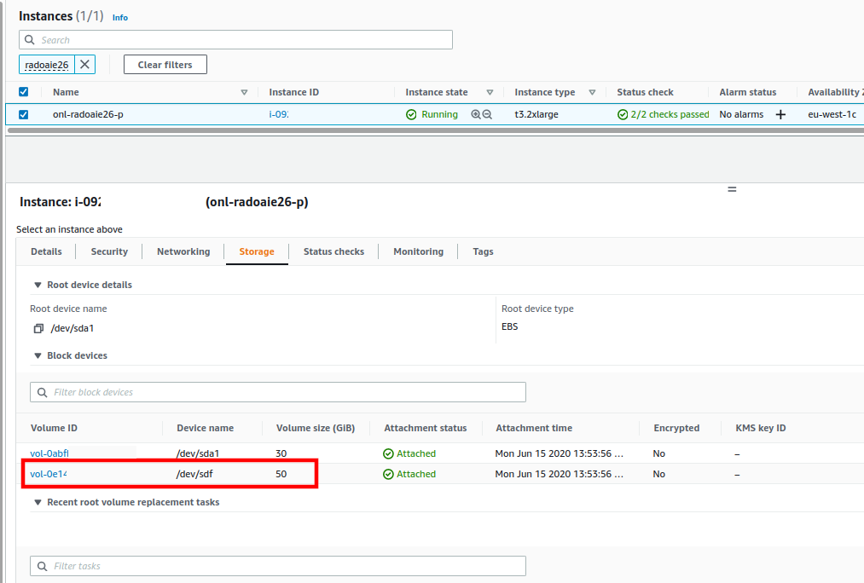Click inside the Filter block devices field
Image resolution: width=864 pixels, height=583 pixels.
(x=256, y=391)
